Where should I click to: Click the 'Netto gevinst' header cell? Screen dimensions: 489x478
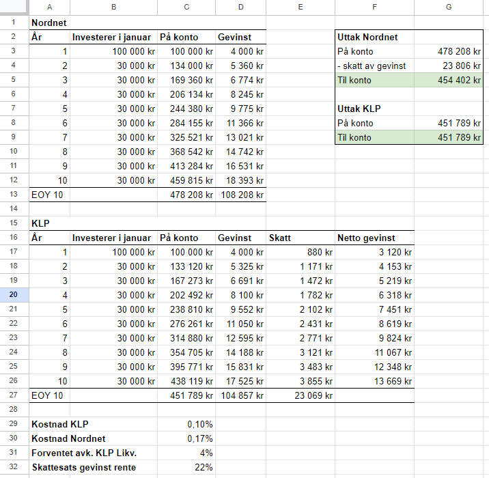(x=374, y=238)
